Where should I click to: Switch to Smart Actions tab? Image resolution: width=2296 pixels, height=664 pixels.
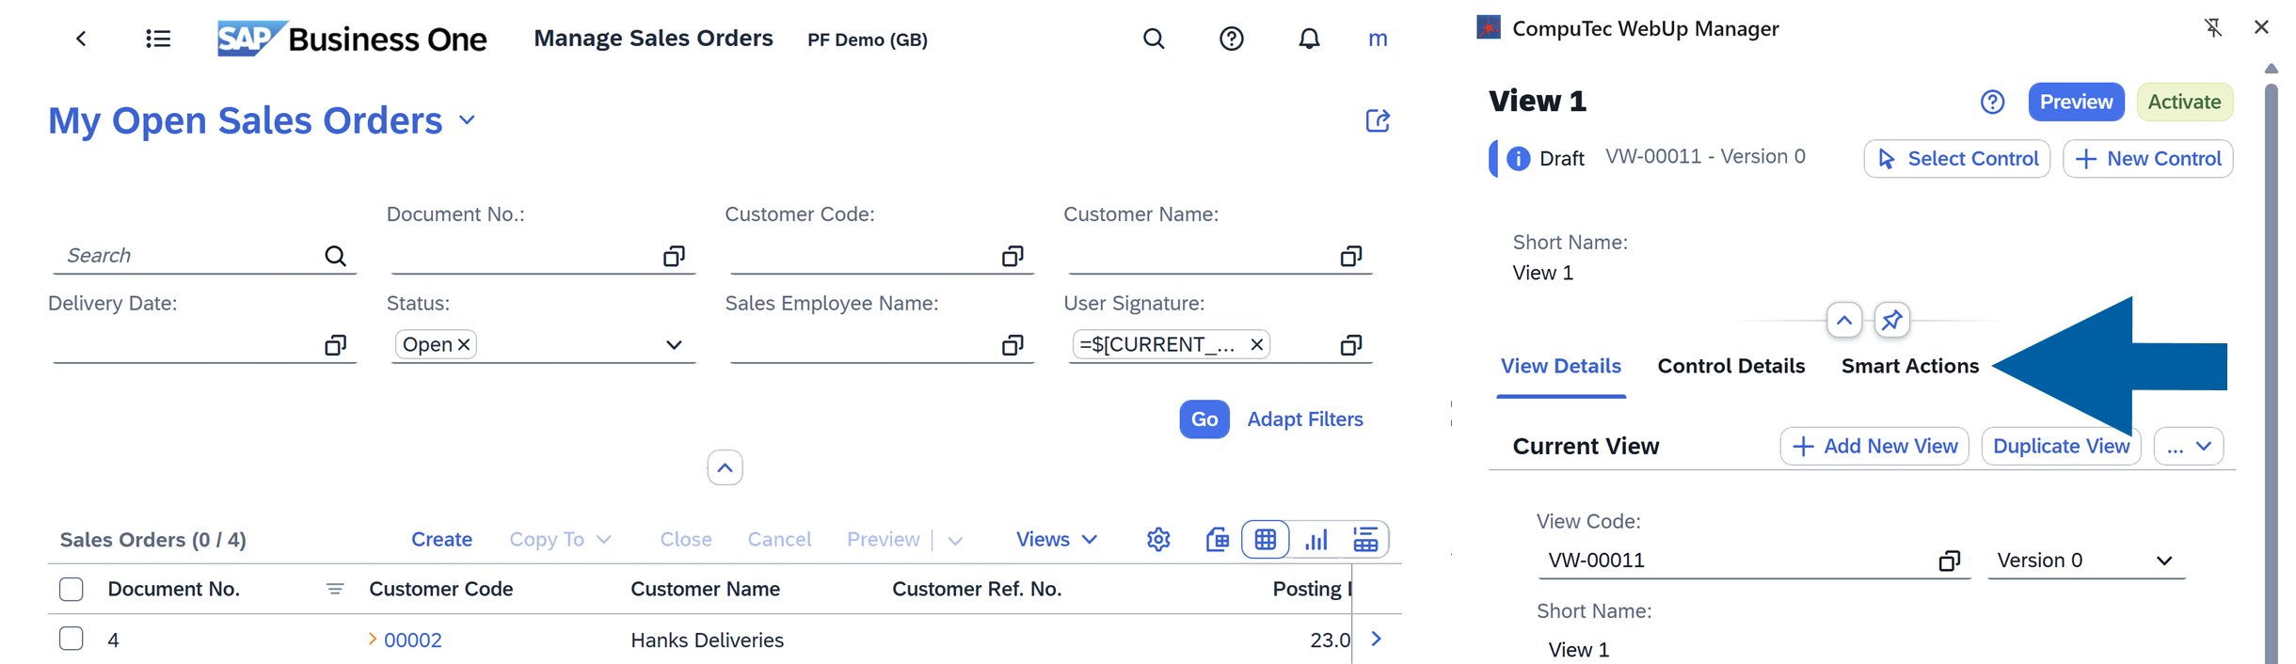(1909, 366)
